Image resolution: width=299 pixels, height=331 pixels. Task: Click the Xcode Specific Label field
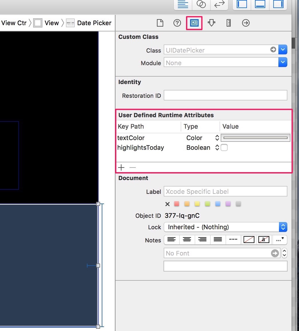pos(225,191)
